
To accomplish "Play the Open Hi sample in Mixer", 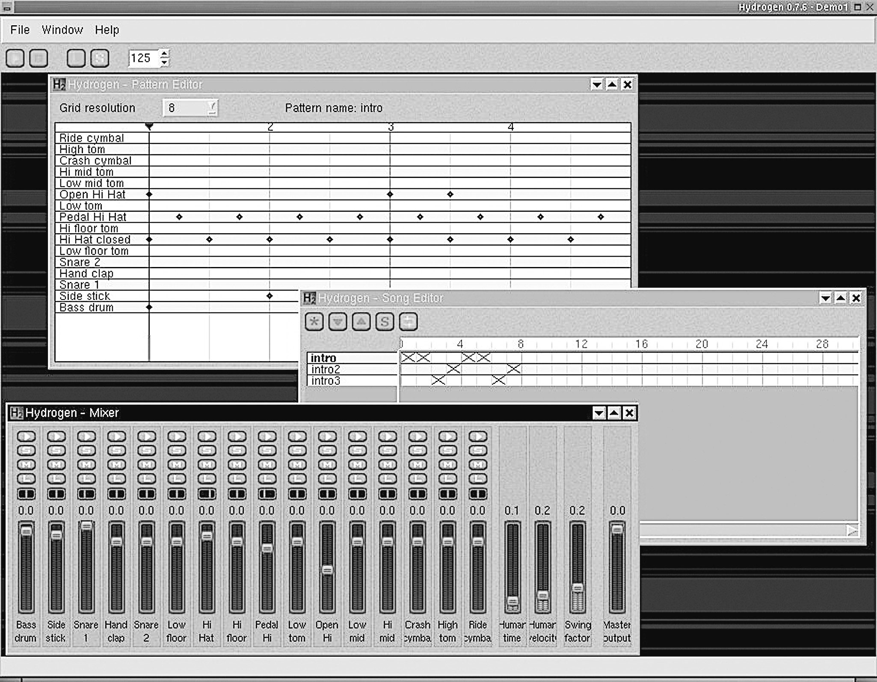I will point(327,436).
